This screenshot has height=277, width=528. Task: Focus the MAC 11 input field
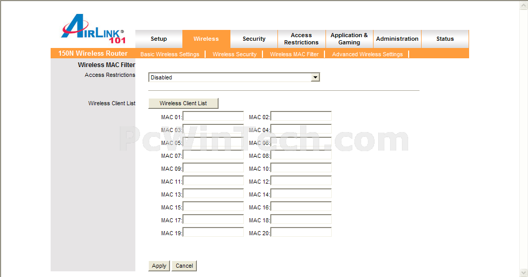(x=213, y=181)
